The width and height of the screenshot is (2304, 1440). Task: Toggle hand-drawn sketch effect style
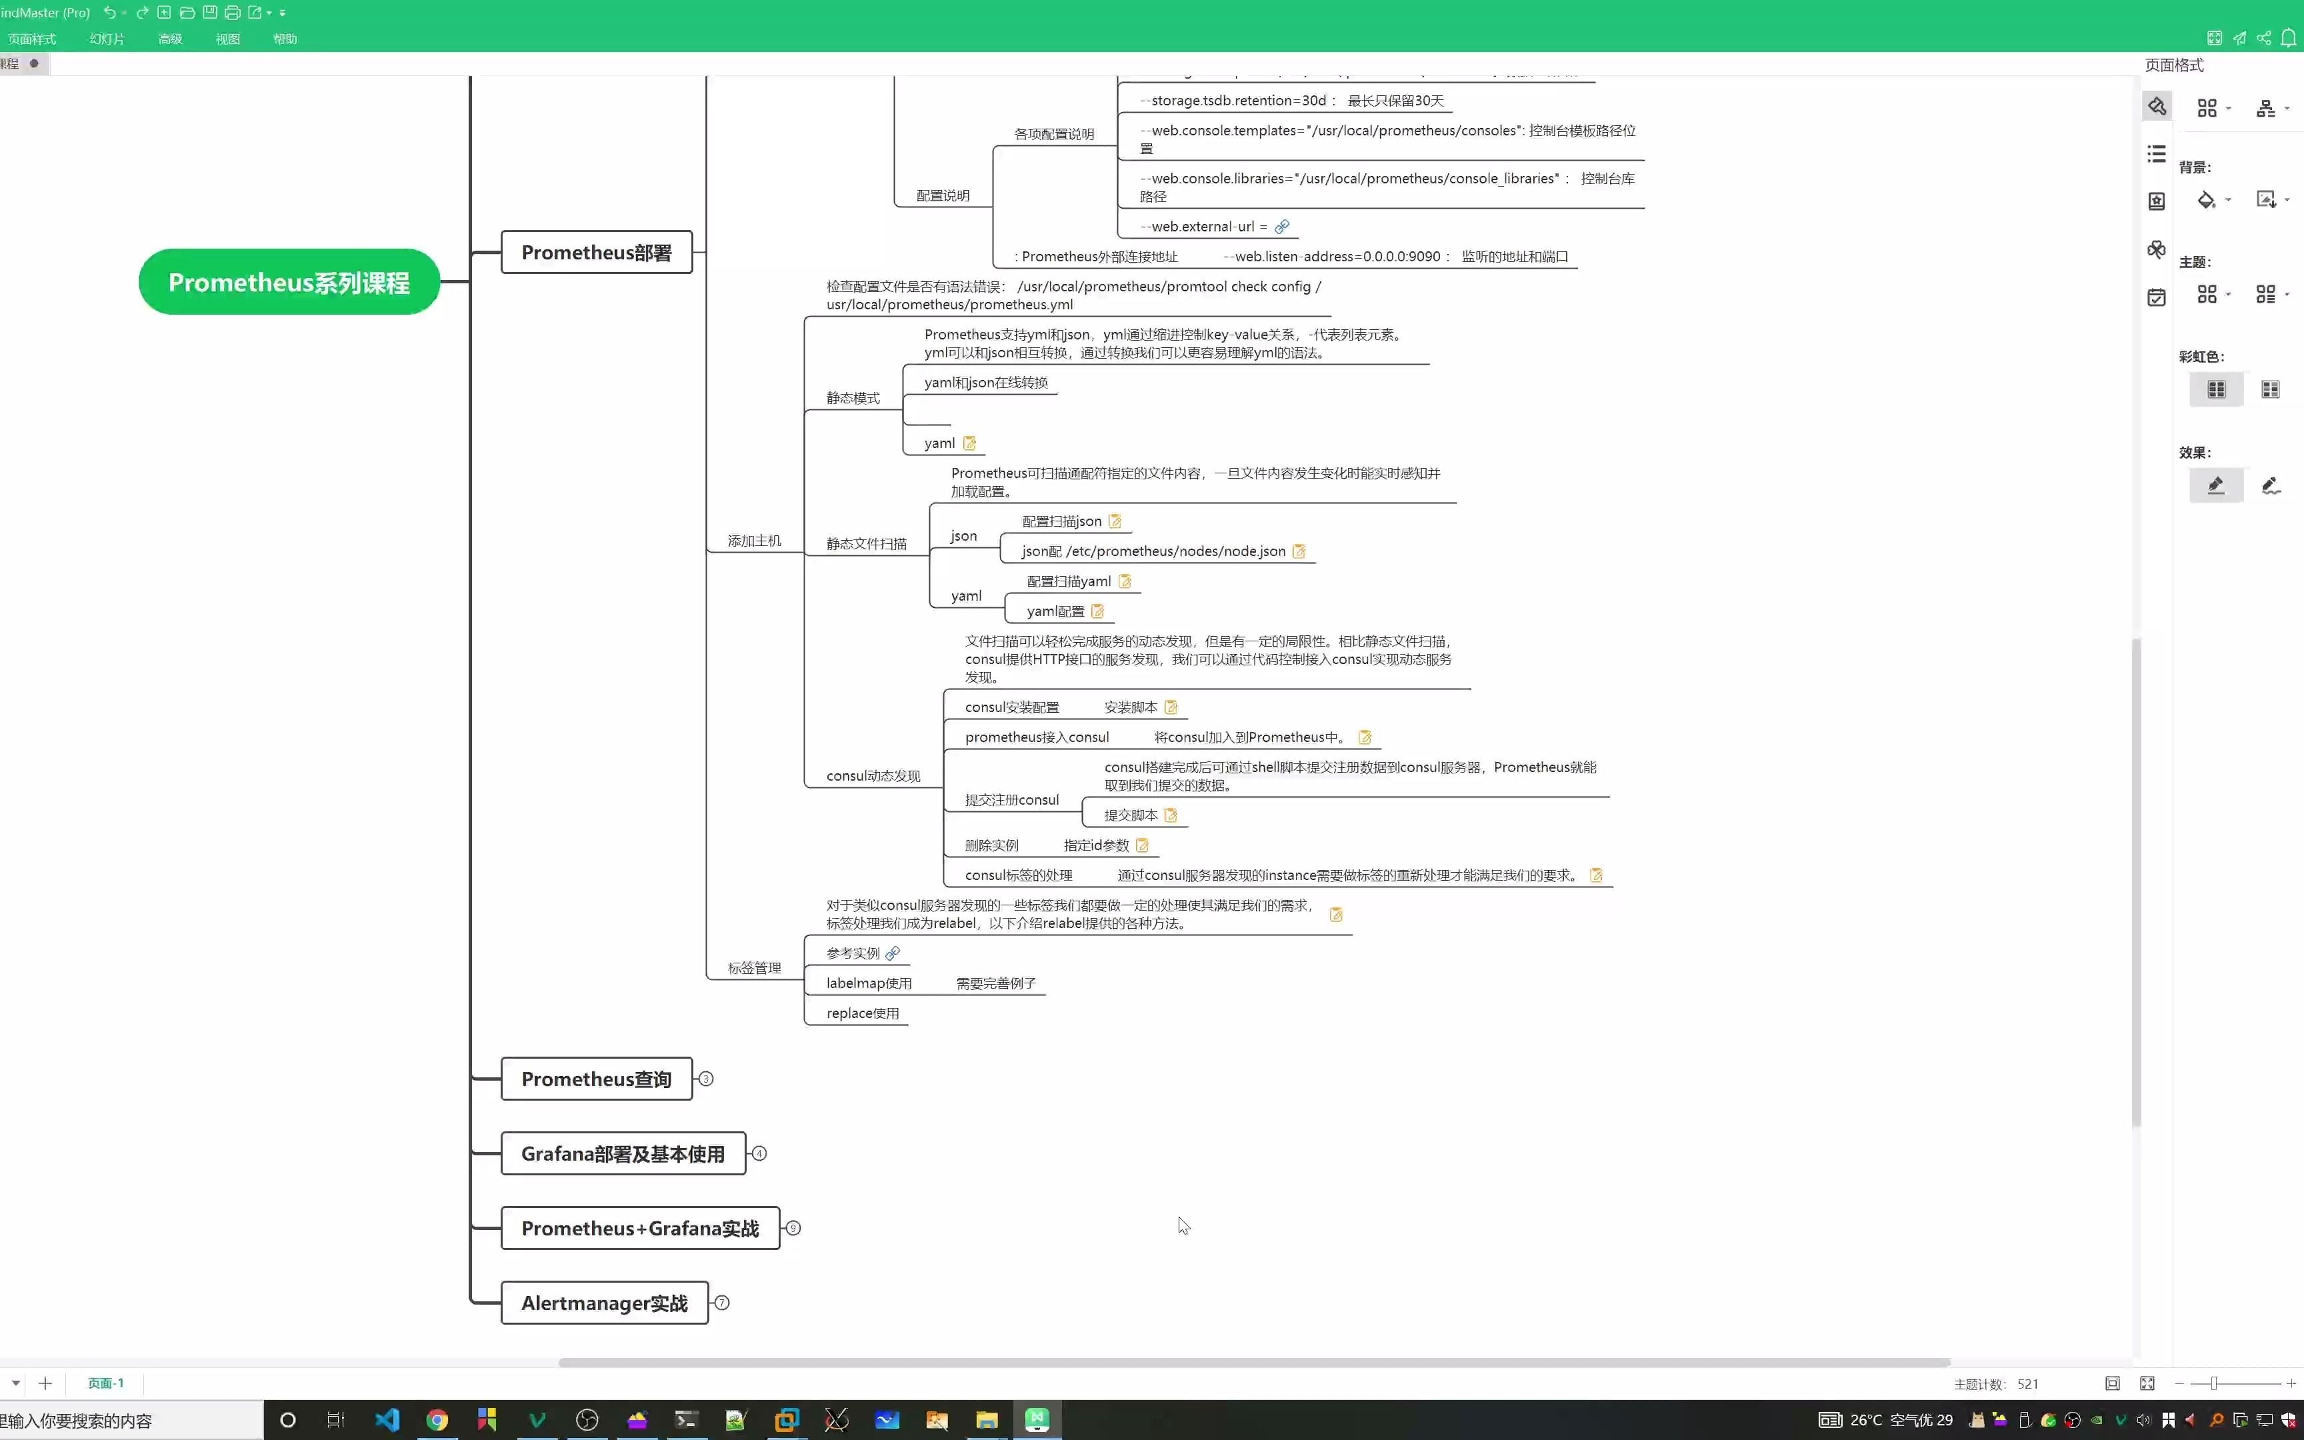click(2271, 486)
